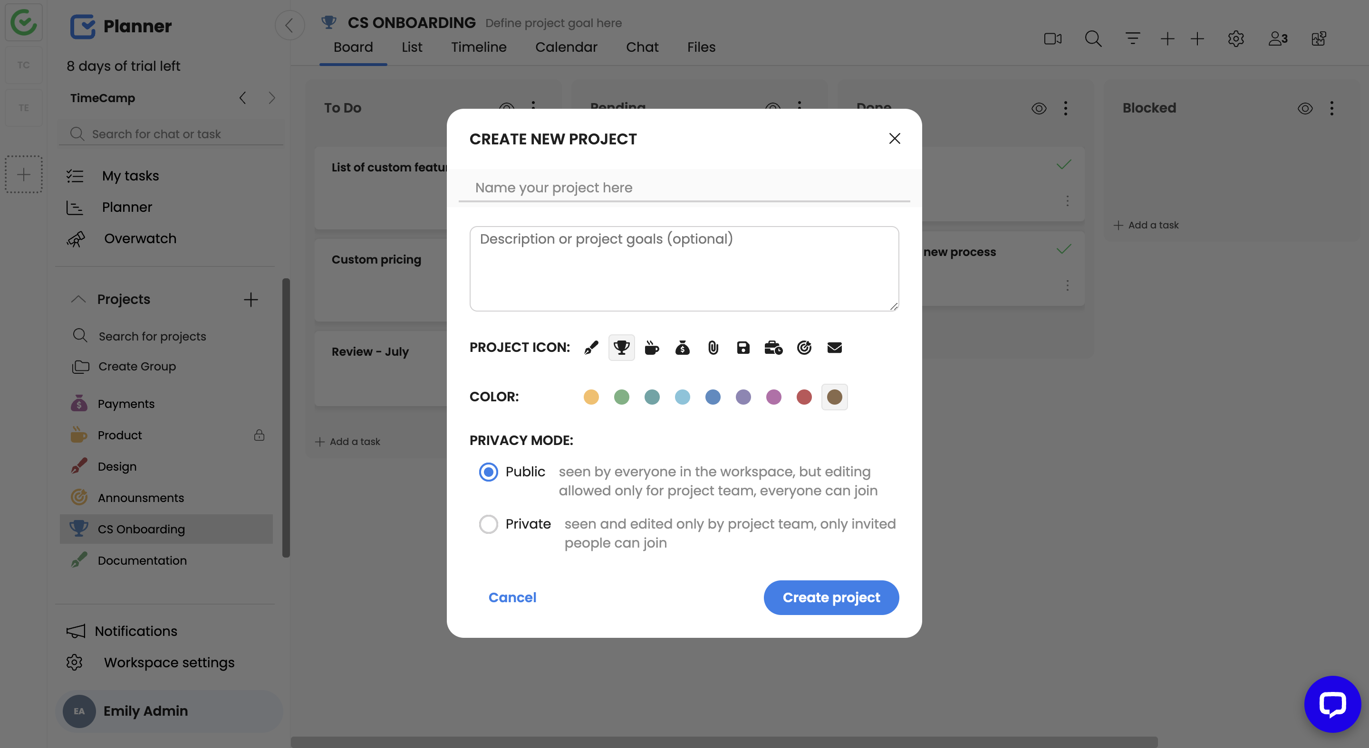
Task: Collapse the Projects section chevron
Action: (x=78, y=299)
